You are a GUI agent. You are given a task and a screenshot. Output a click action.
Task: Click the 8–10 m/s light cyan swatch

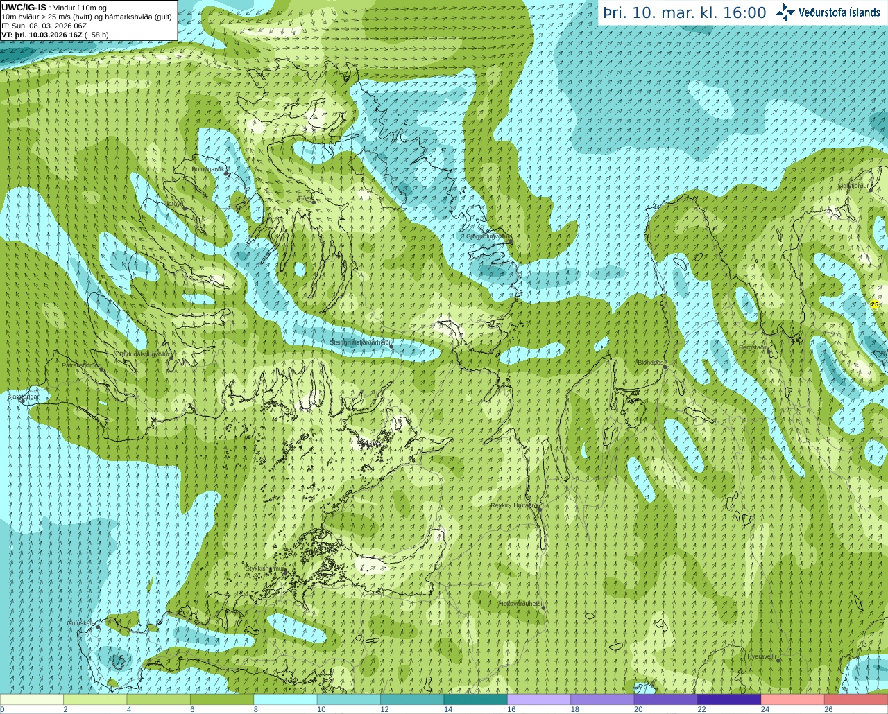pyautogui.click(x=285, y=699)
